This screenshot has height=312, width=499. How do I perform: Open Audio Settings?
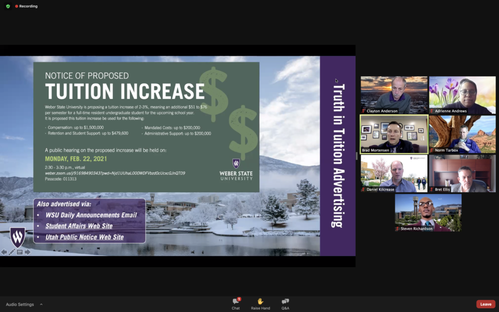point(19,304)
